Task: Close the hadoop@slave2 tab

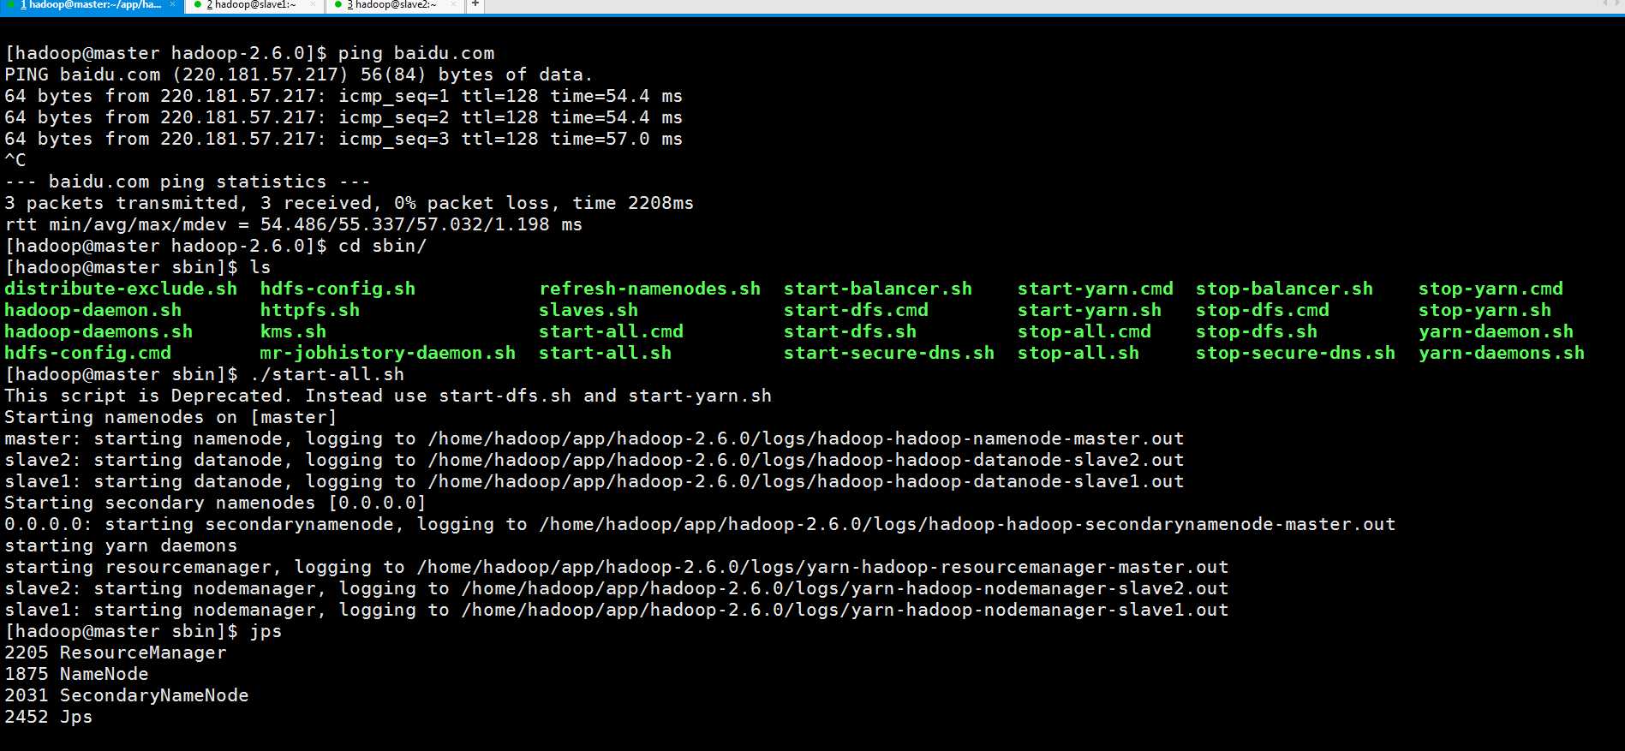Action: [452, 5]
